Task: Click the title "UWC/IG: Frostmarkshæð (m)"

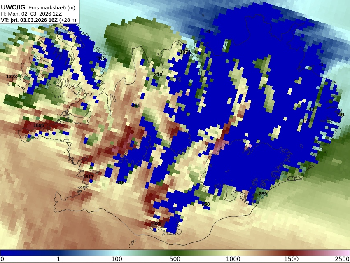Action: point(38,7)
